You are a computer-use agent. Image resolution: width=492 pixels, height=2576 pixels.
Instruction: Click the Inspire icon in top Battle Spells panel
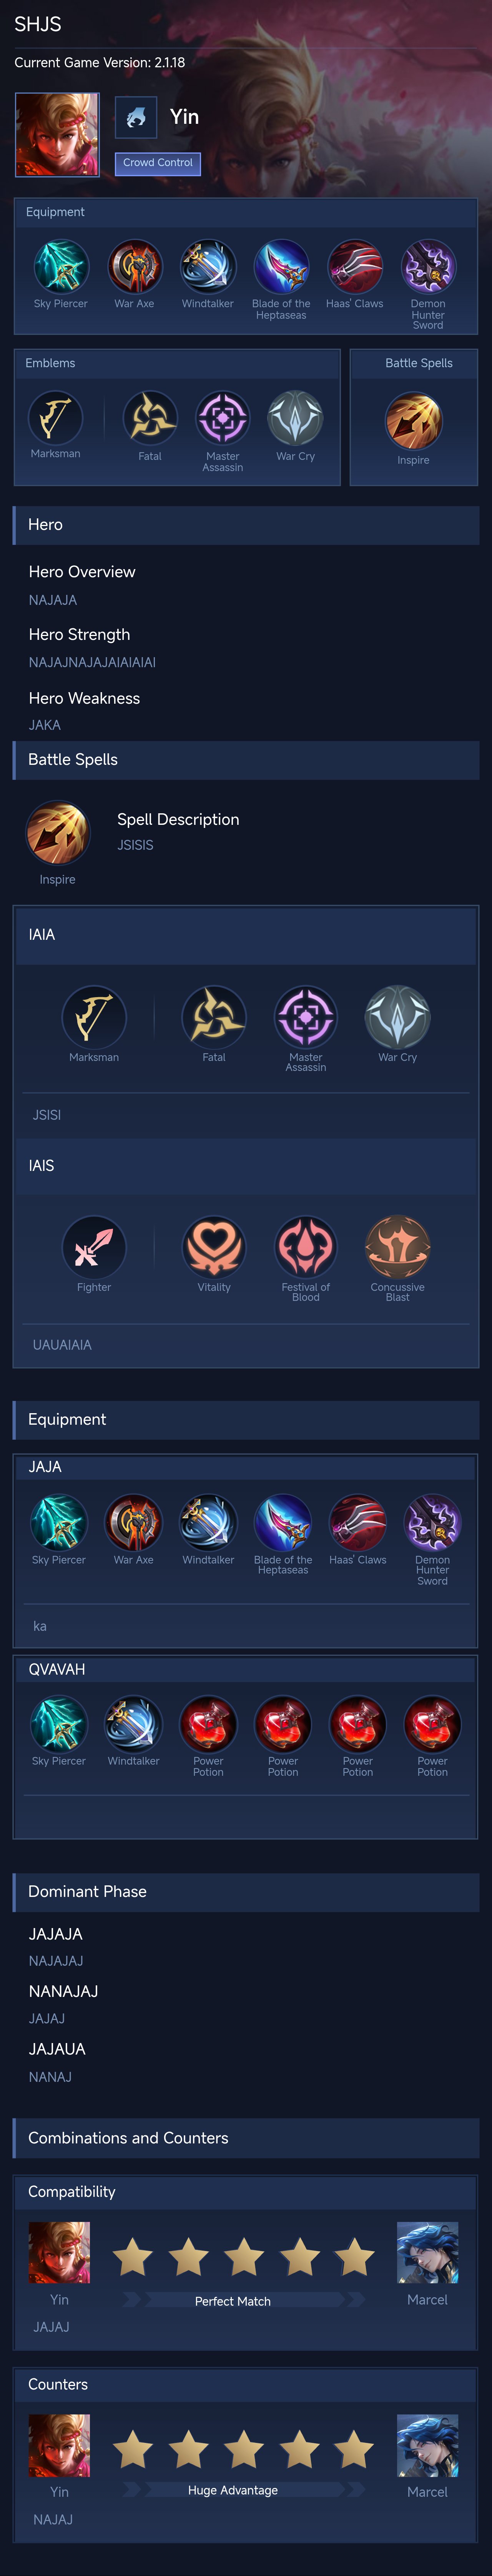tap(413, 420)
